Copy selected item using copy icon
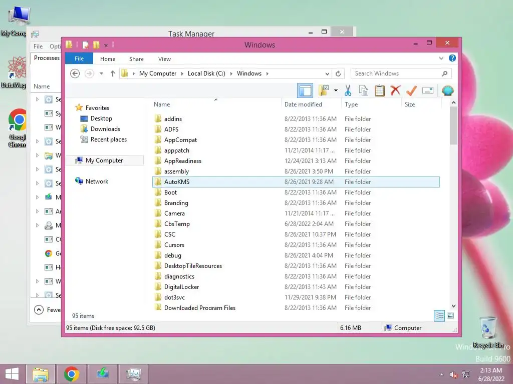Viewport: 513px width, 384px height. (364, 90)
